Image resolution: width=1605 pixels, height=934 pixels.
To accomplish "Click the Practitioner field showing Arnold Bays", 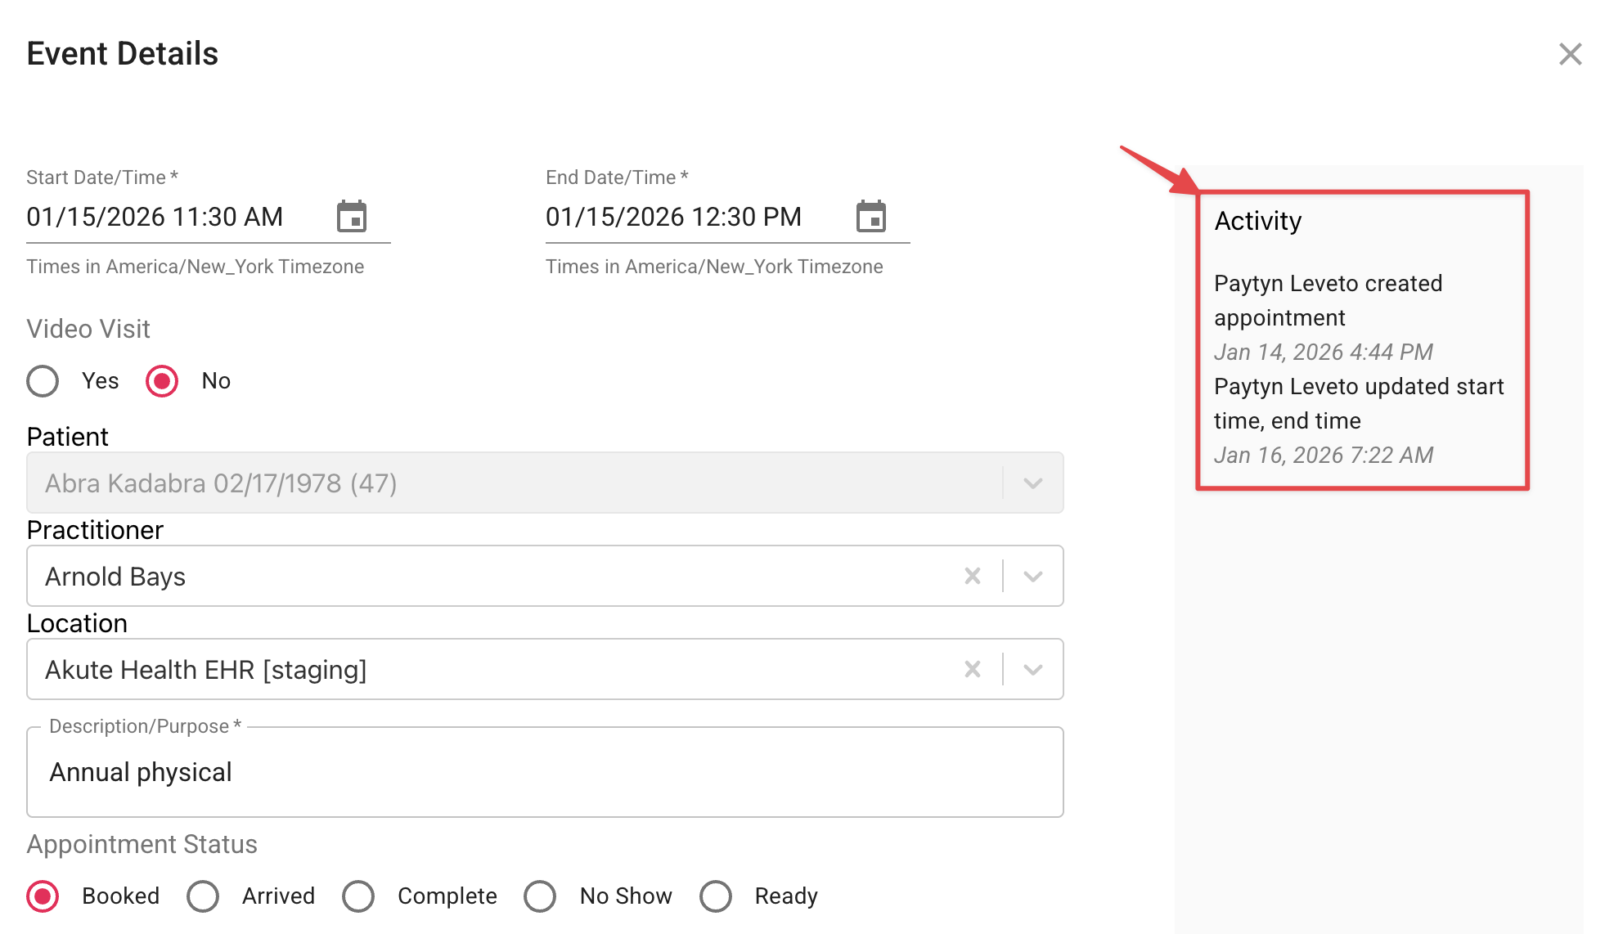I will click(491, 576).
